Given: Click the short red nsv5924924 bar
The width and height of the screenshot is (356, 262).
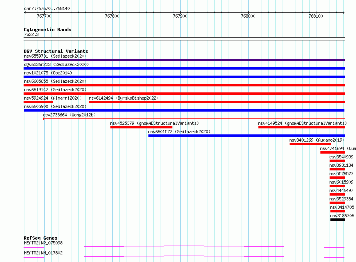Looking at the screenshot, I should point(38,102).
